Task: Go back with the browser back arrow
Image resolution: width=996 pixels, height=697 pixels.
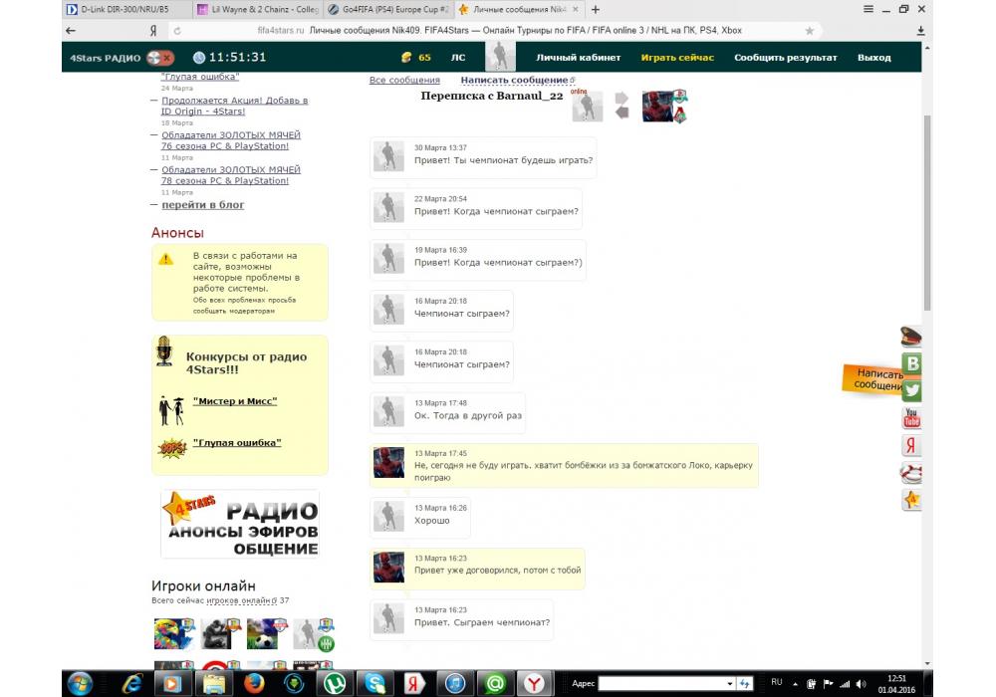Action: [71, 31]
